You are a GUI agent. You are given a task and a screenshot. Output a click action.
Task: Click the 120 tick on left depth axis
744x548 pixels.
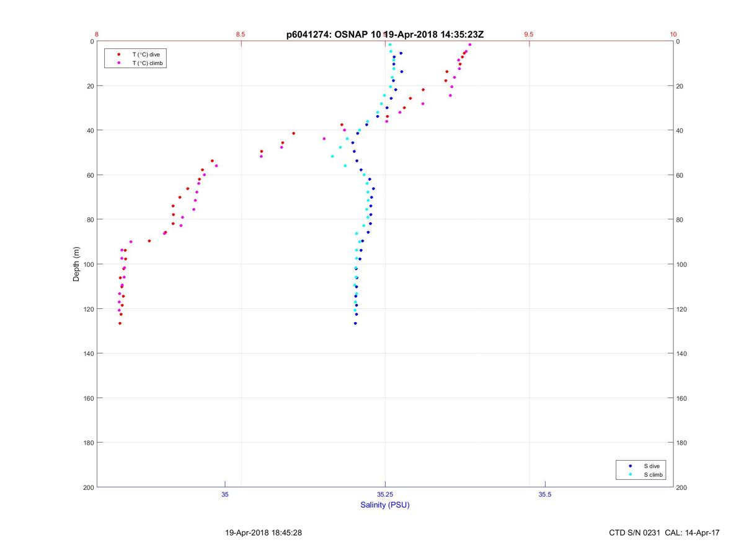pos(88,309)
